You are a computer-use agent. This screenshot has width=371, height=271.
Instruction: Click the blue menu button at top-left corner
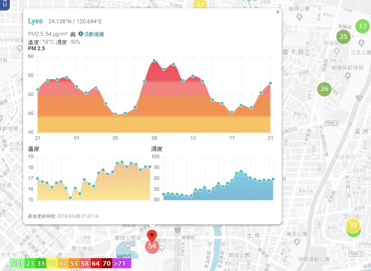[5, 4]
